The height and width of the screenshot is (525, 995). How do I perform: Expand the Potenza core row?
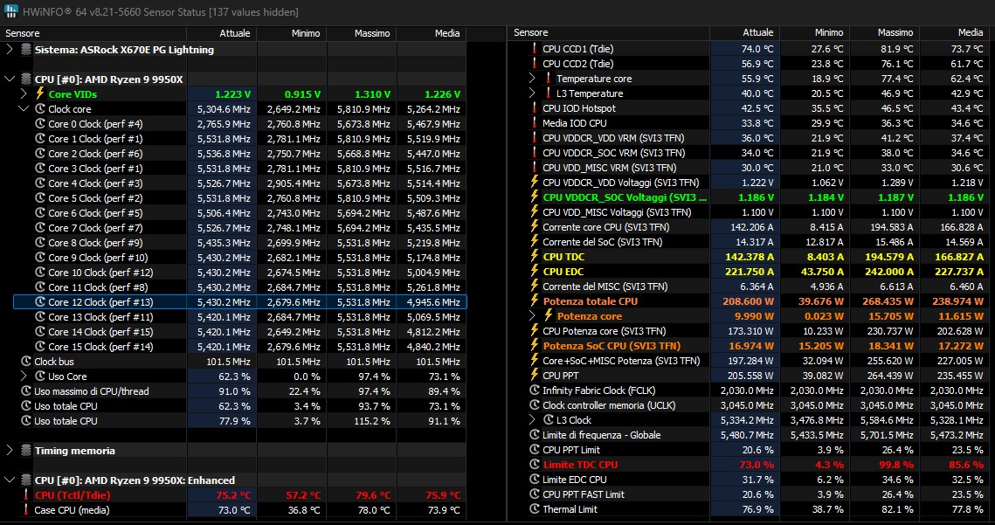point(532,316)
